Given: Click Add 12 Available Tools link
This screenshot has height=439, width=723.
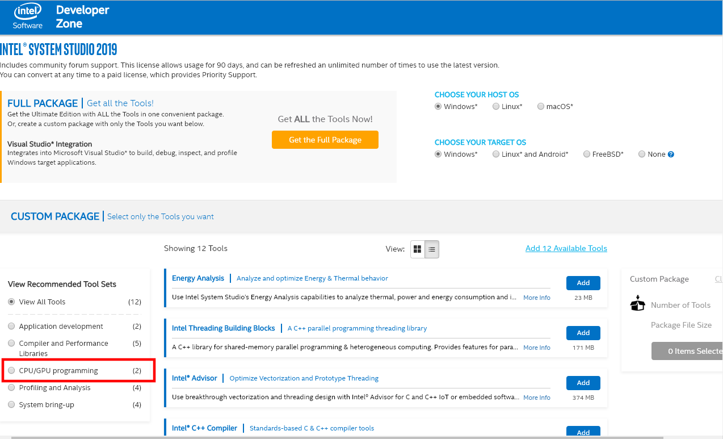Looking at the screenshot, I should point(566,248).
